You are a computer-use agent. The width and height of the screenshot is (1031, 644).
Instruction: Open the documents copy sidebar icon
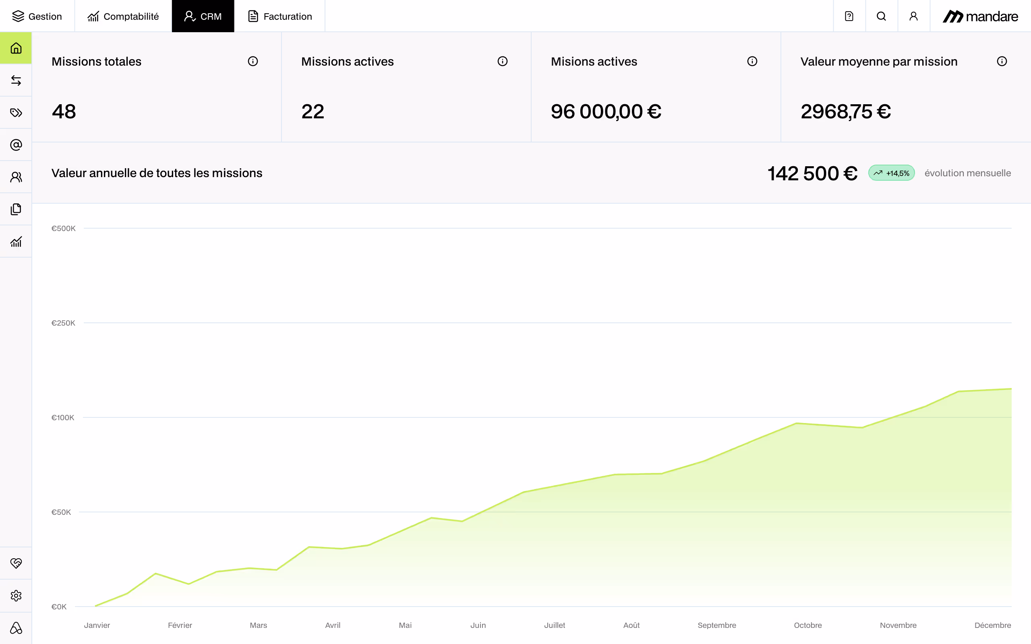[x=16, y=209]
